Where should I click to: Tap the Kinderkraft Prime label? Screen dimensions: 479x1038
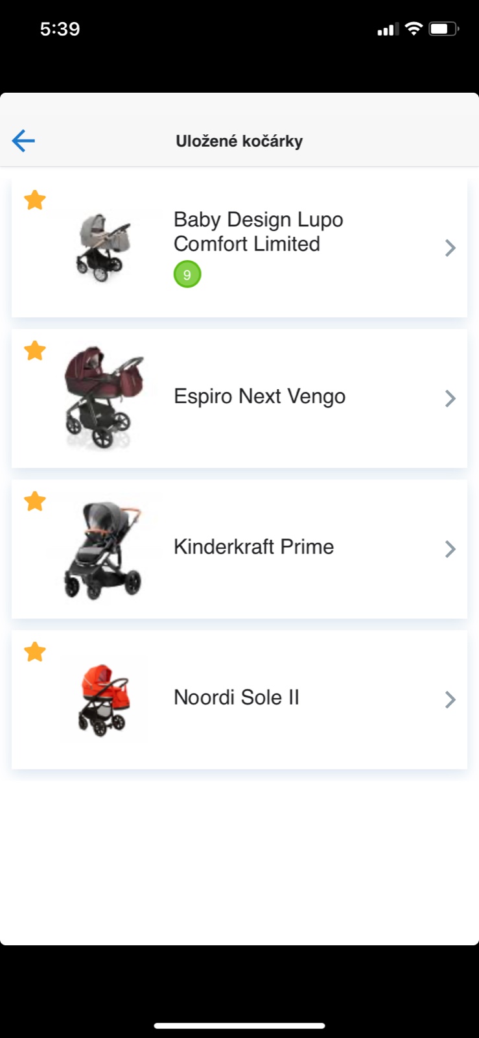[253, 547]
